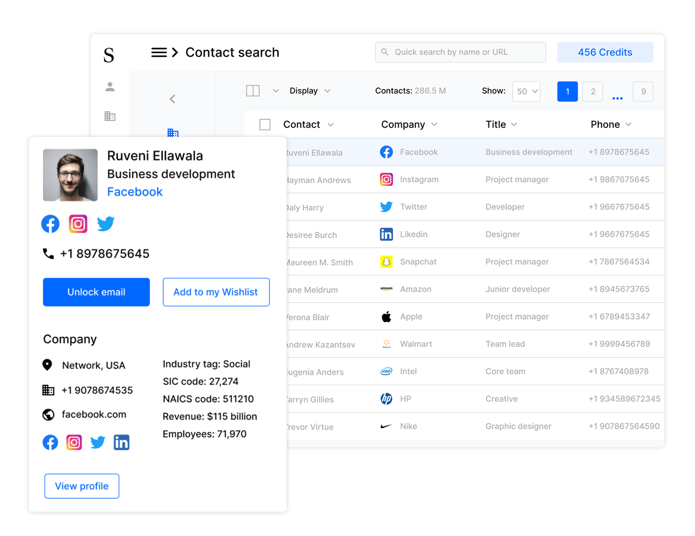Click the search magnifier icon

pyautogui.click(x=385, y=52)
